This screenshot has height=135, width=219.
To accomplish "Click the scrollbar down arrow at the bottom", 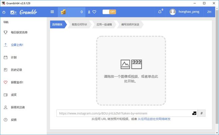I will [217, 133].
